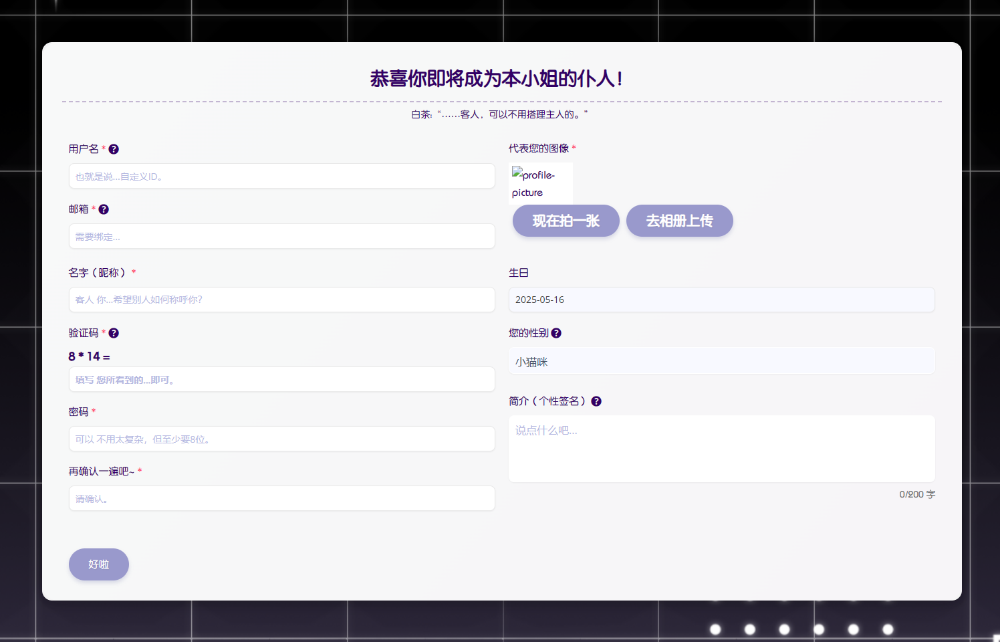This screenshot has height=642, width=1000.
Task: Open the 生日 date picker field
Action: (x=721, y=300)
